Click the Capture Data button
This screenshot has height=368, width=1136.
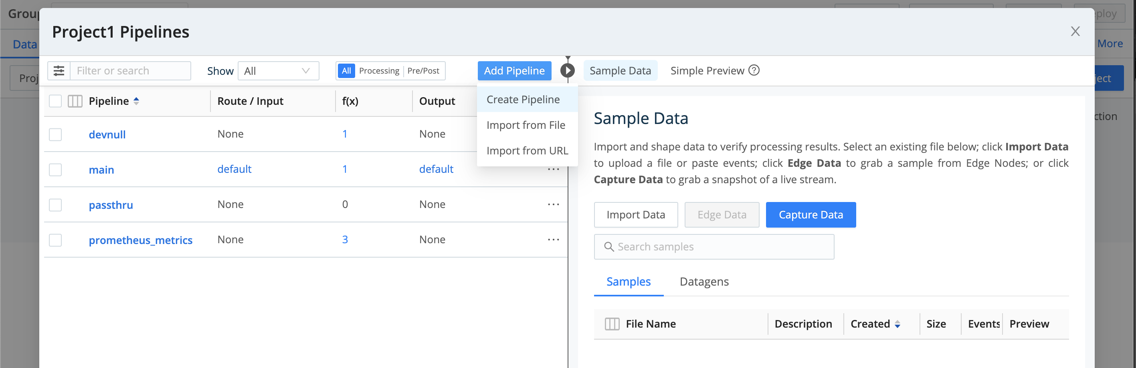tap(811, 214)
